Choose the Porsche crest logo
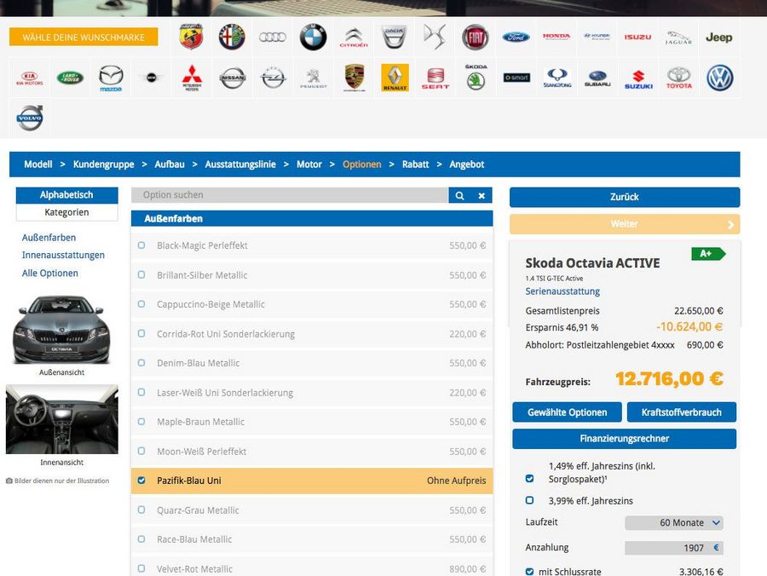The height and width of the screenshot is (576, 767). pos(355,78)
